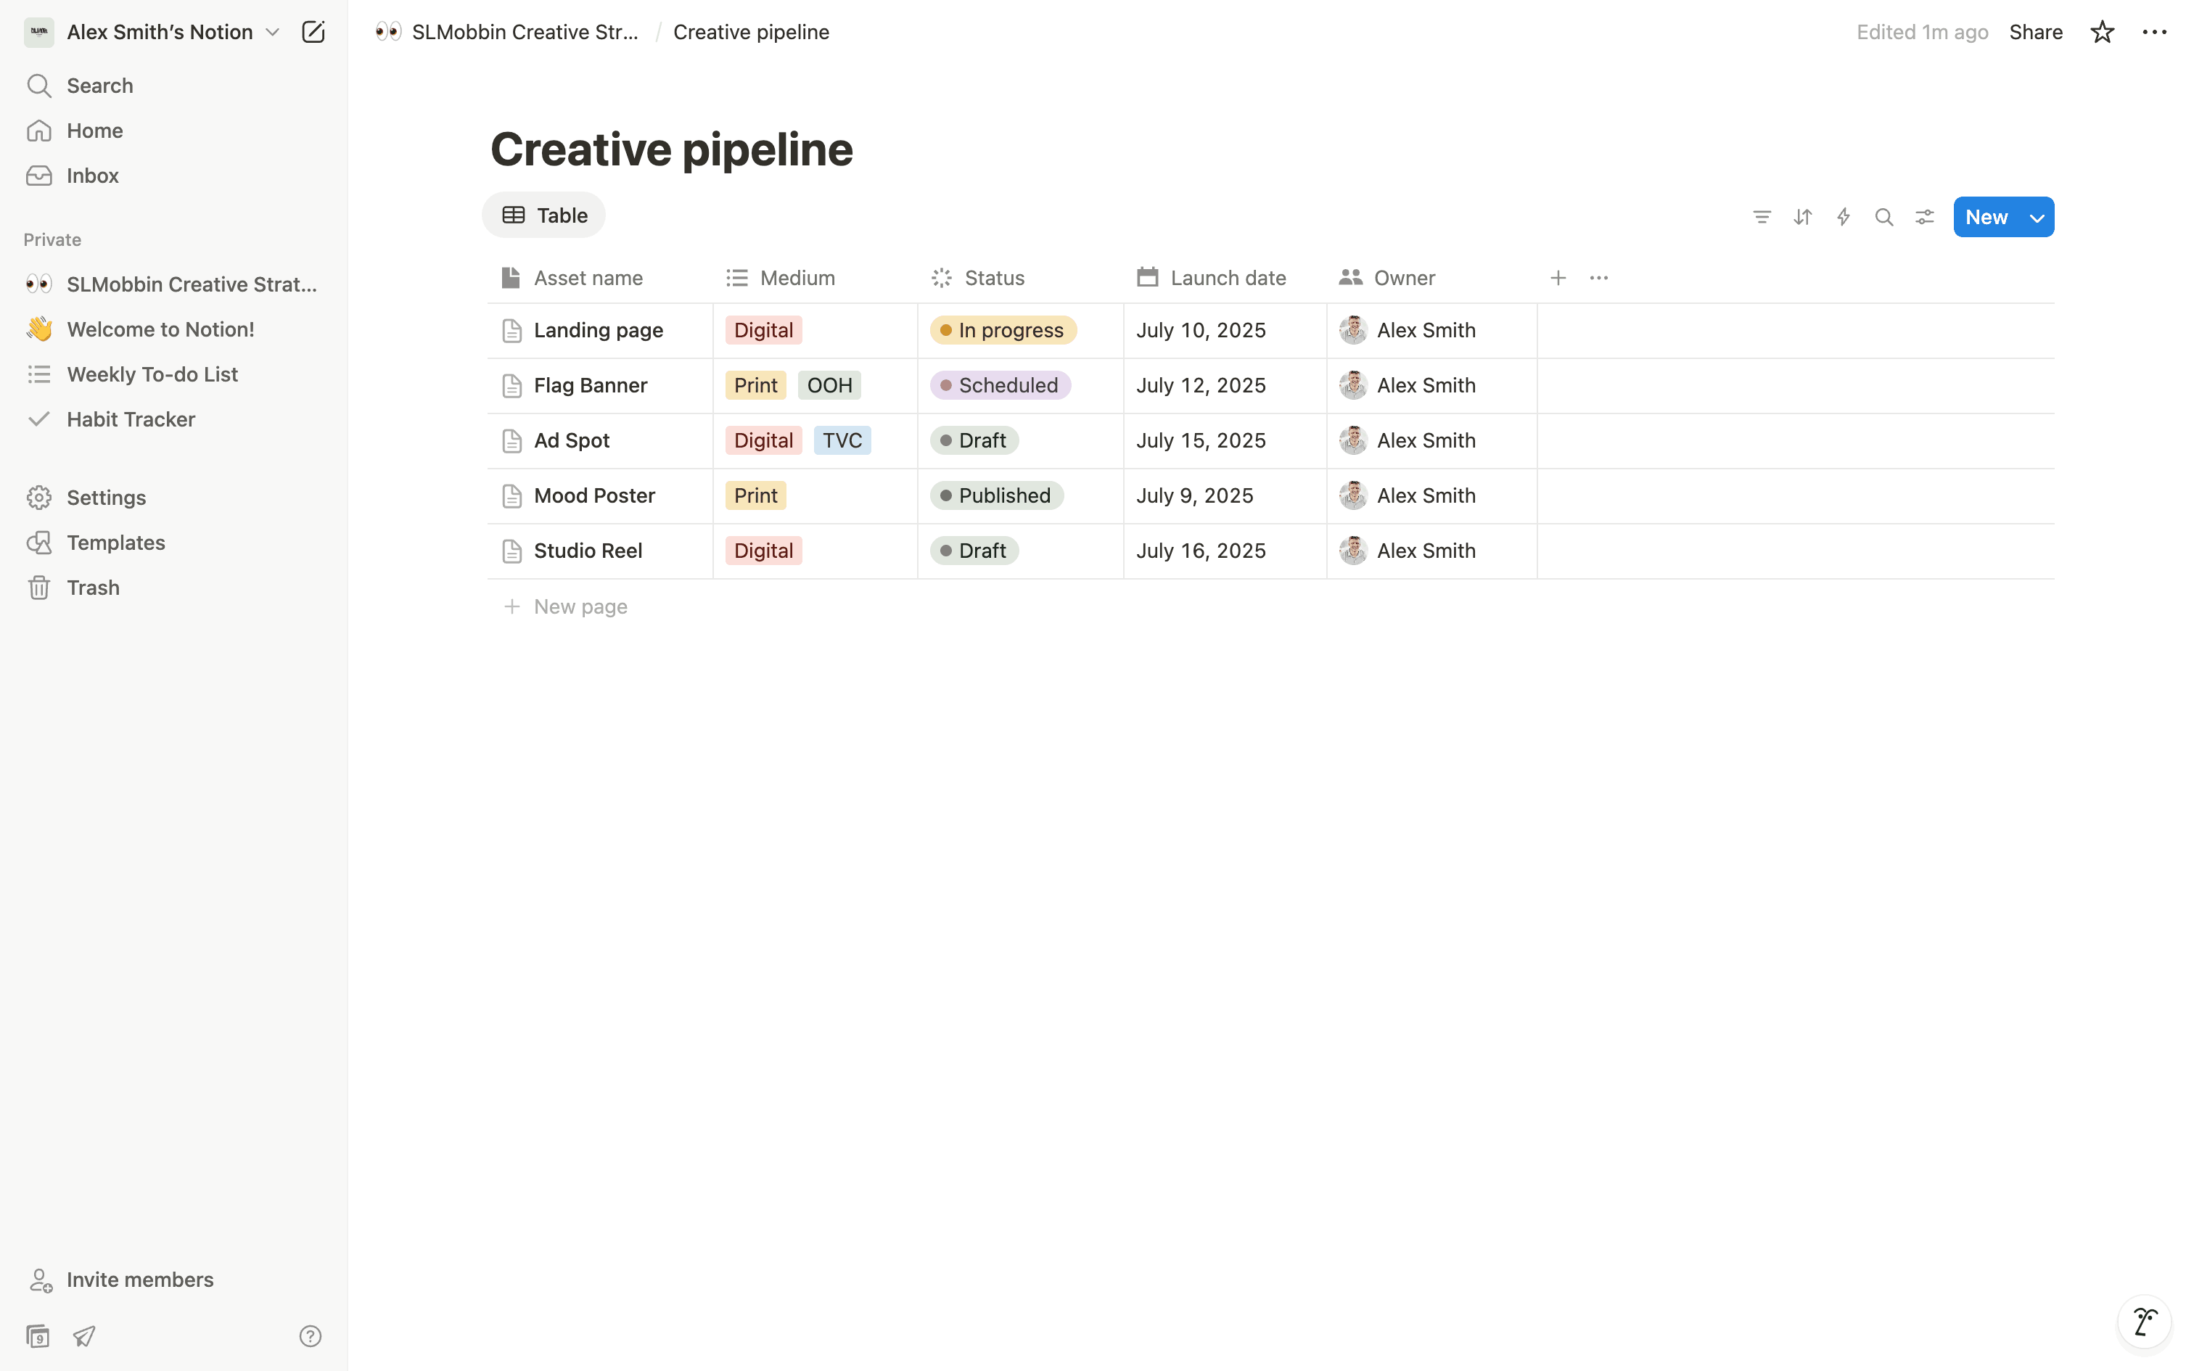
Task: Expand the New button dropdown arrow
Action: point(2037,218)
